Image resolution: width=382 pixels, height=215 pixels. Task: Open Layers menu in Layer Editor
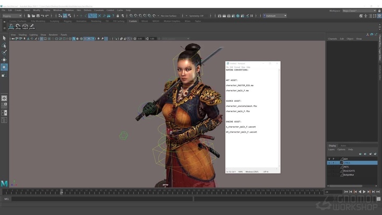331,149
